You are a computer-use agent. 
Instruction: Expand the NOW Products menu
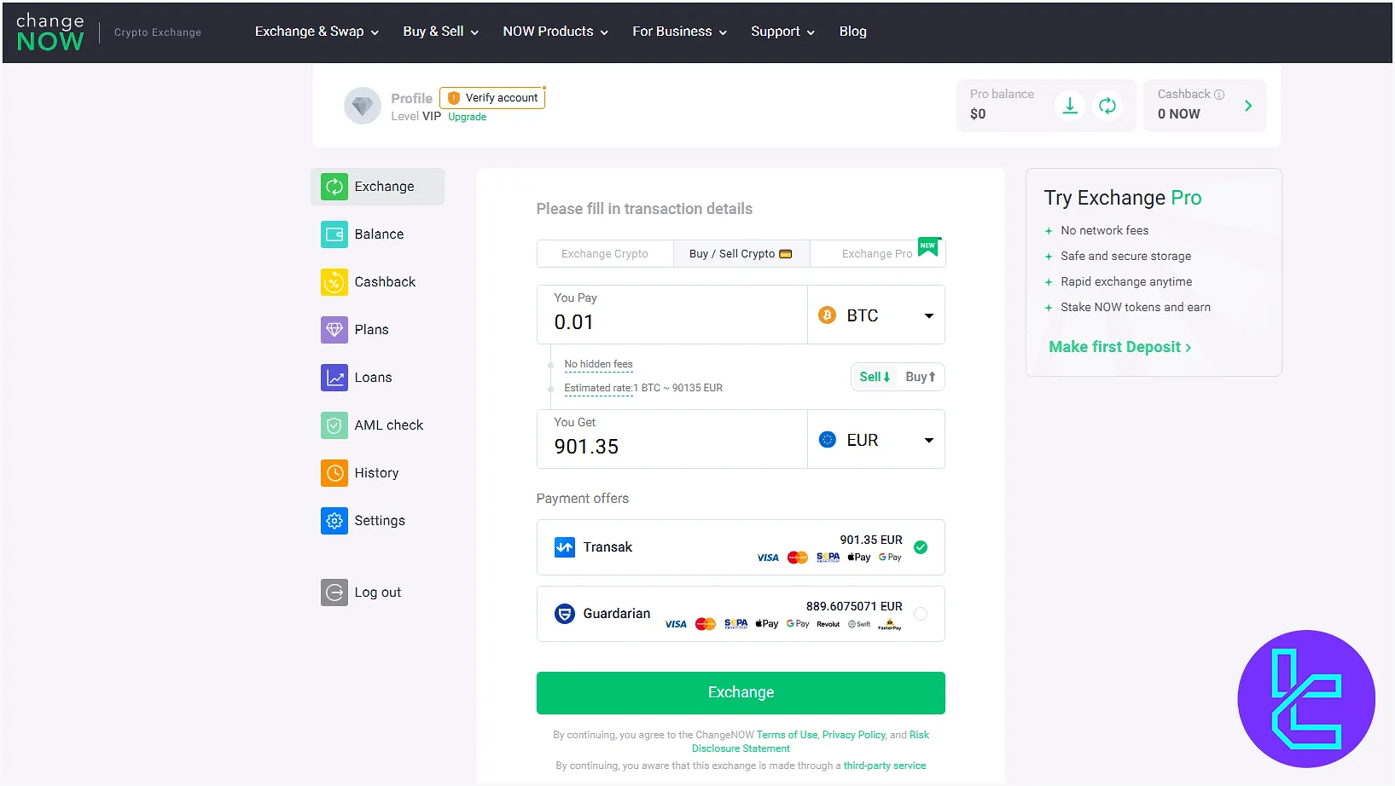(555, 32)
